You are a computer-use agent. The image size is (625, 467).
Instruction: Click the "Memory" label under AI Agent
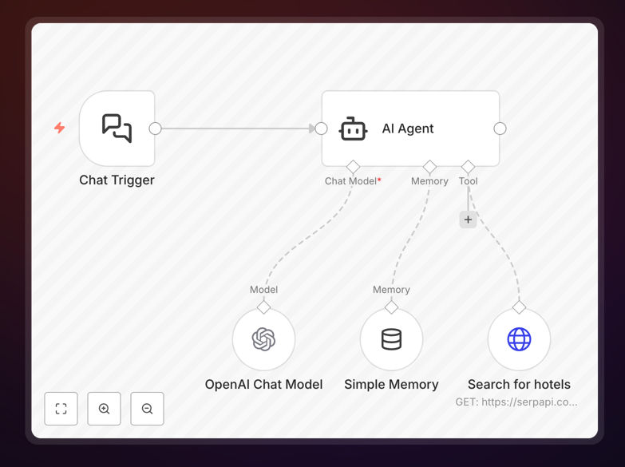[x=429, y=181]
